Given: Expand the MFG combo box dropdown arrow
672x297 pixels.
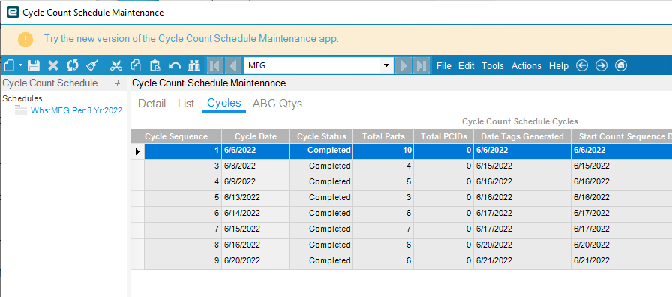Looking at the screenshot, I should 387,65.
